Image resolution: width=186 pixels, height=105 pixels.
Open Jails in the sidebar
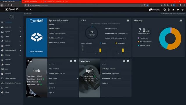click(x=12, y=69)
